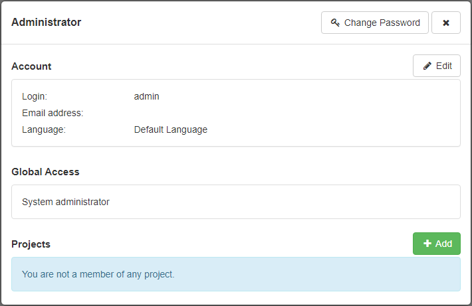This screenshot has height=306, width=472.
Task: Select the Email address label
Action: point(53,113)
